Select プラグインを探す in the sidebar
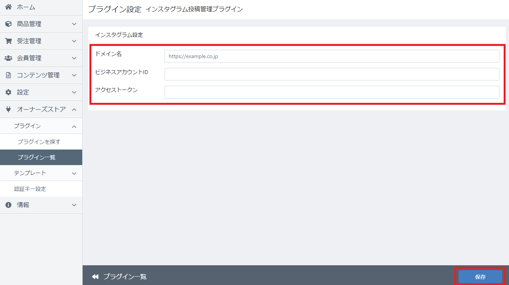Image resolution: width=509 pixels, height=285 pixels. 41,142
